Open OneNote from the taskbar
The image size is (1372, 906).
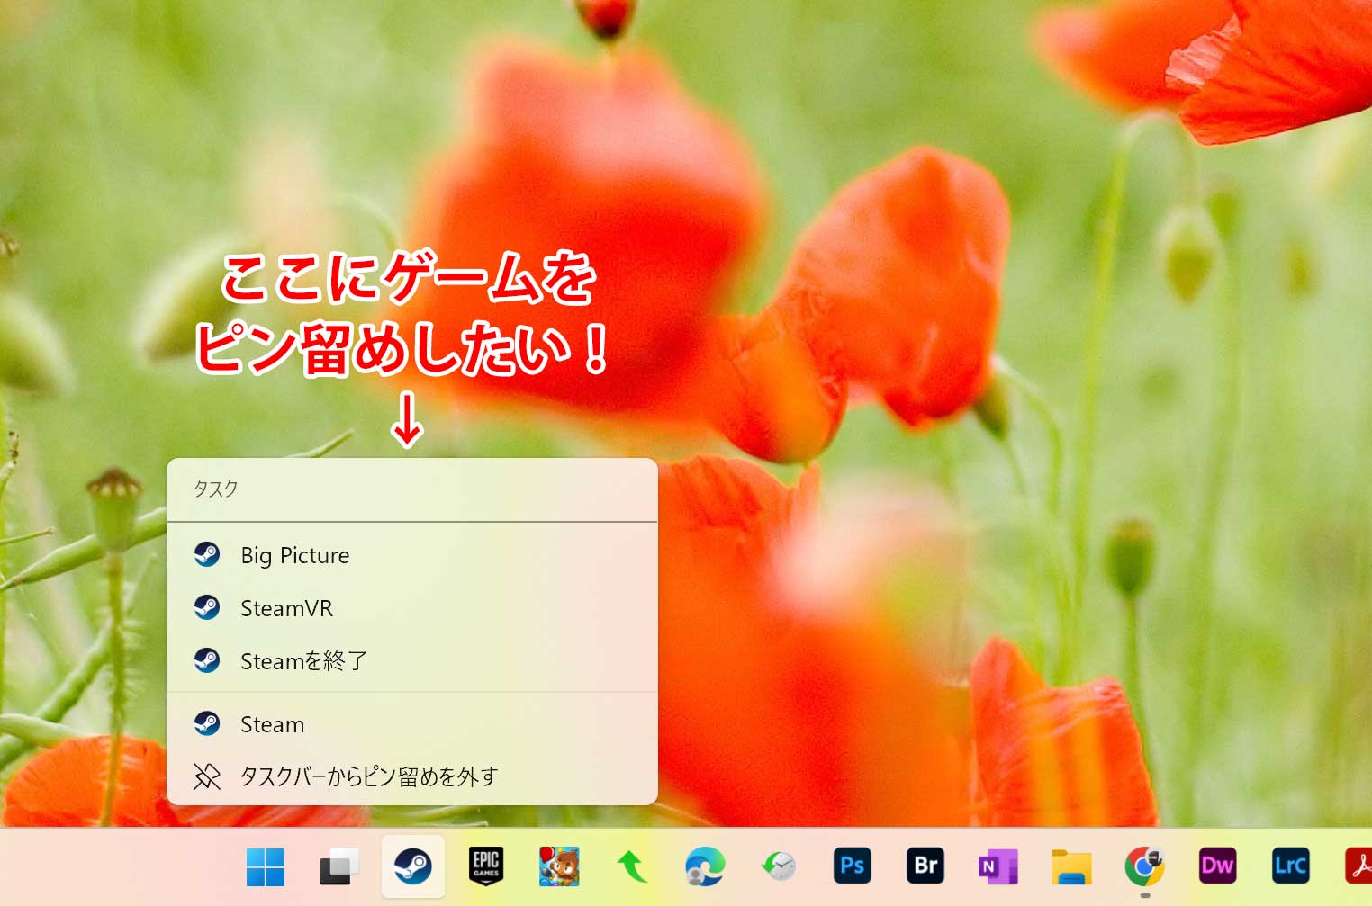coord(996,866)
